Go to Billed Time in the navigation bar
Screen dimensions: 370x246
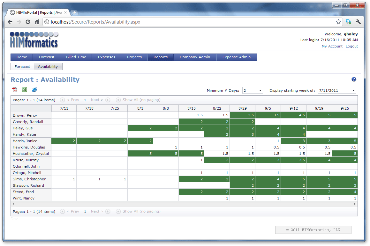click(x=76, y=57)
